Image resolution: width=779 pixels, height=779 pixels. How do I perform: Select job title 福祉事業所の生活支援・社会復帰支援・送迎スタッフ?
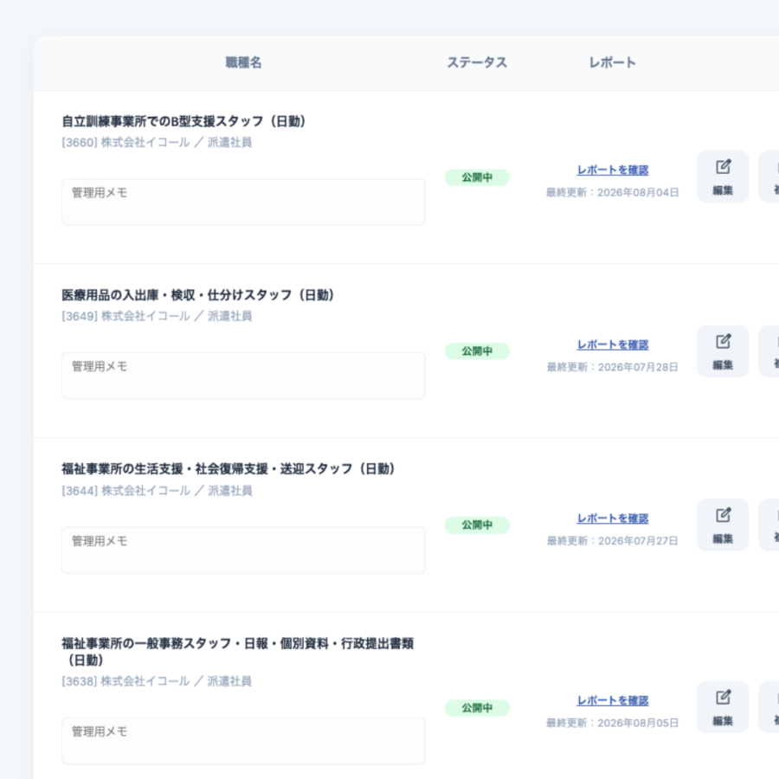point(228,469)
